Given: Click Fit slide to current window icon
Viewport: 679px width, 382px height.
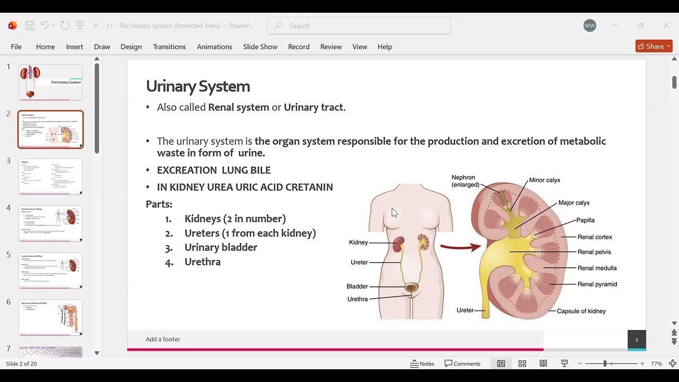Looking at the screenshot, I should click(x=673, y=363).
